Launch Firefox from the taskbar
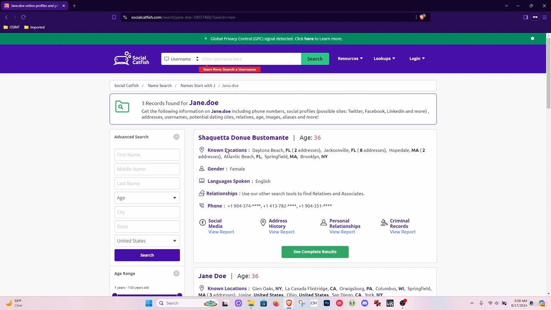551x310 pixels. coord(276,303)
